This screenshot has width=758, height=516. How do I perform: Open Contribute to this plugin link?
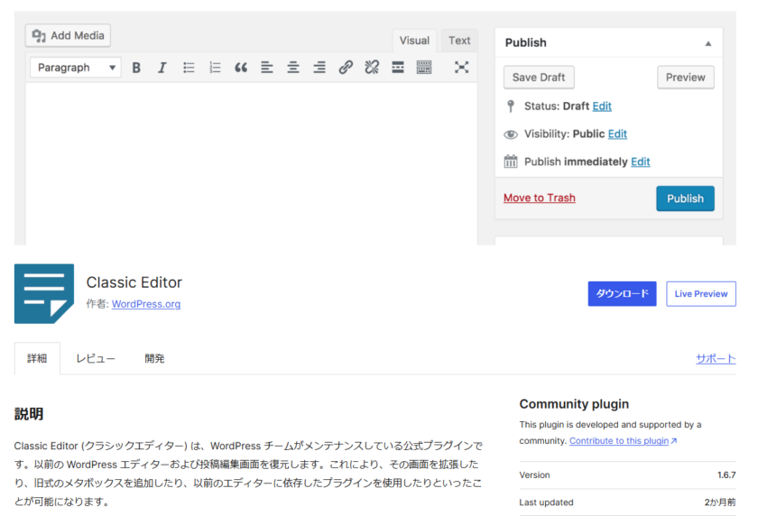pos(624,440)
